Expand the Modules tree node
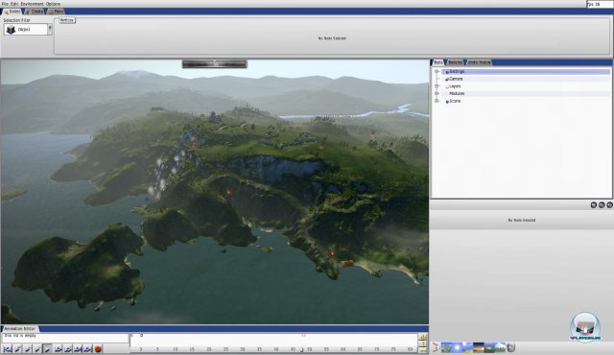Screen dimensions: 614x355 coord(437,93)
